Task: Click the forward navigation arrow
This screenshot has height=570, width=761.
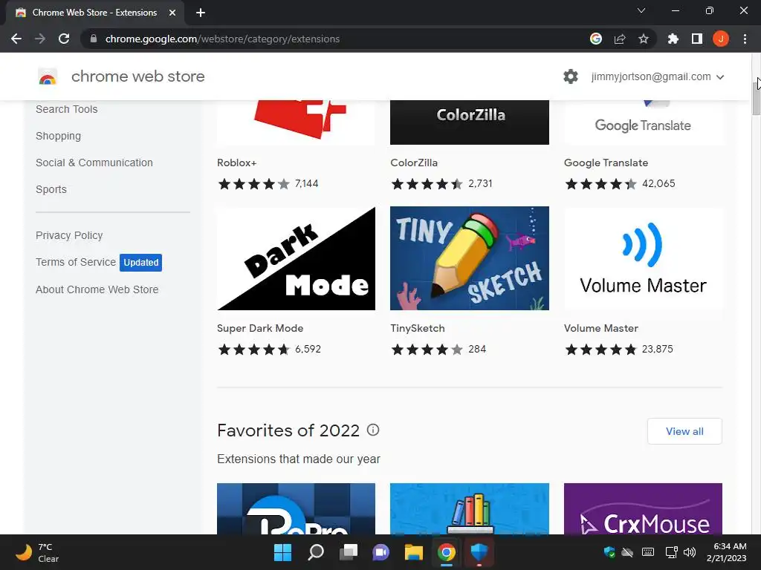Action: click(40, 39)
